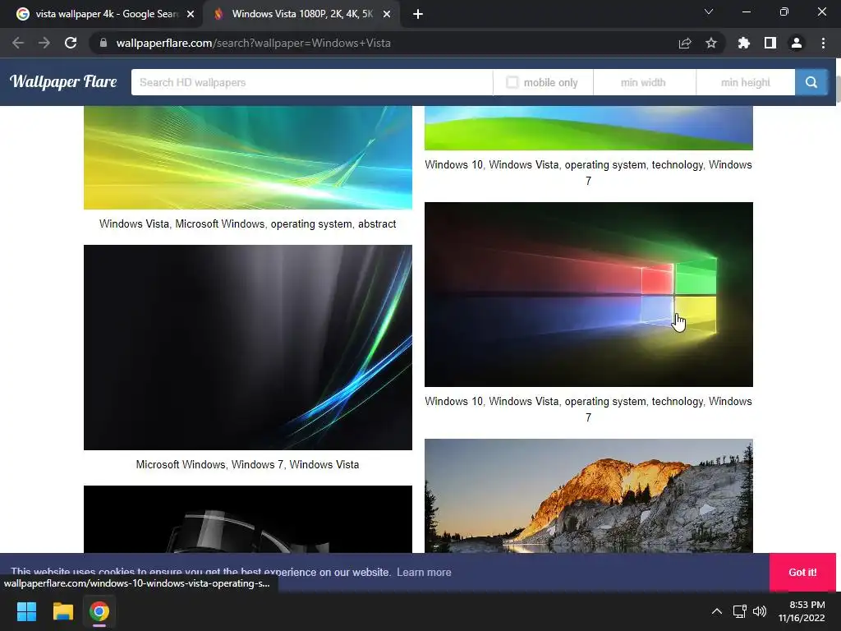Open the dark glossy object wallpaper thumbnail
This screenshot has width=841, height=631.
click(248, 519)
